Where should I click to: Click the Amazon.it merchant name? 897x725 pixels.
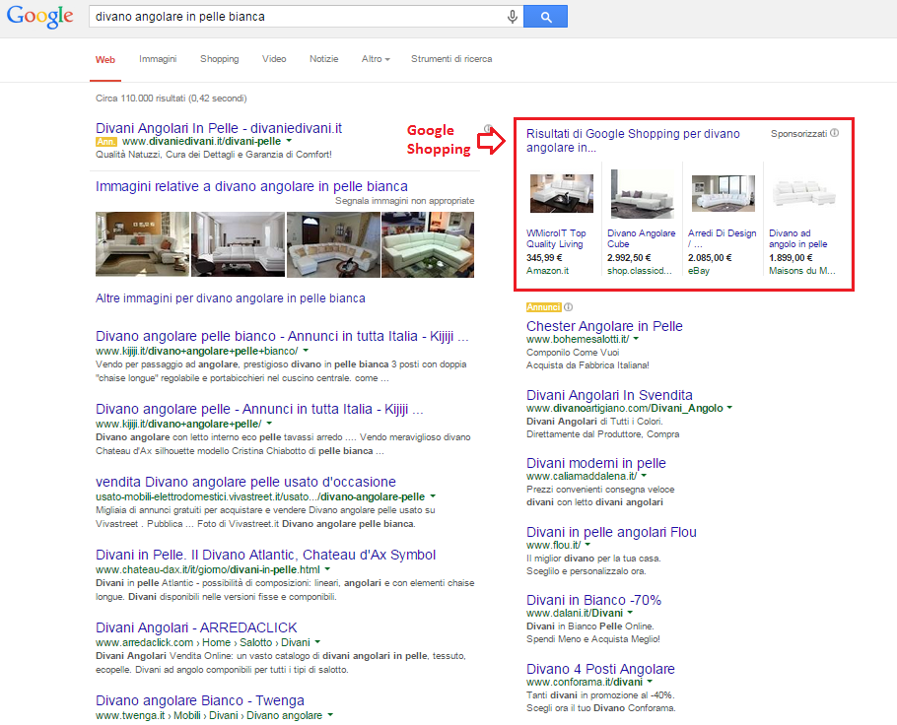[x=547, y=271]
